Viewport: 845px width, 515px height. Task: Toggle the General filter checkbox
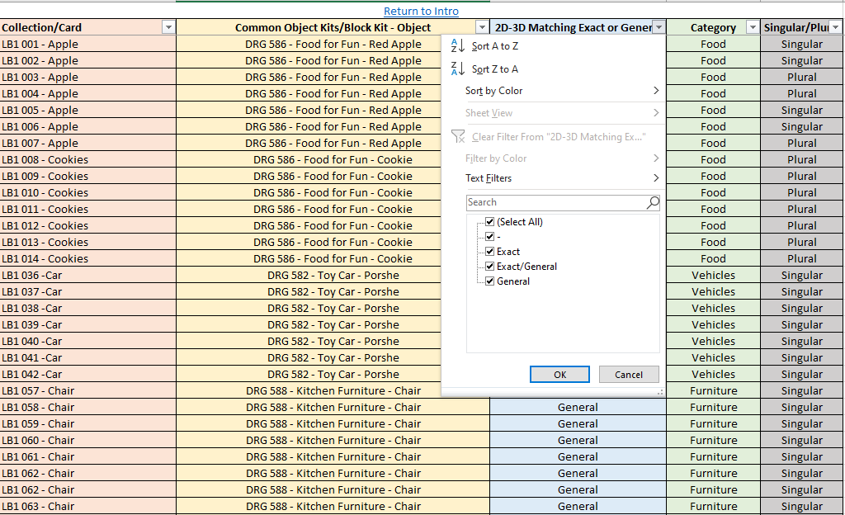[x=490, y=281]
